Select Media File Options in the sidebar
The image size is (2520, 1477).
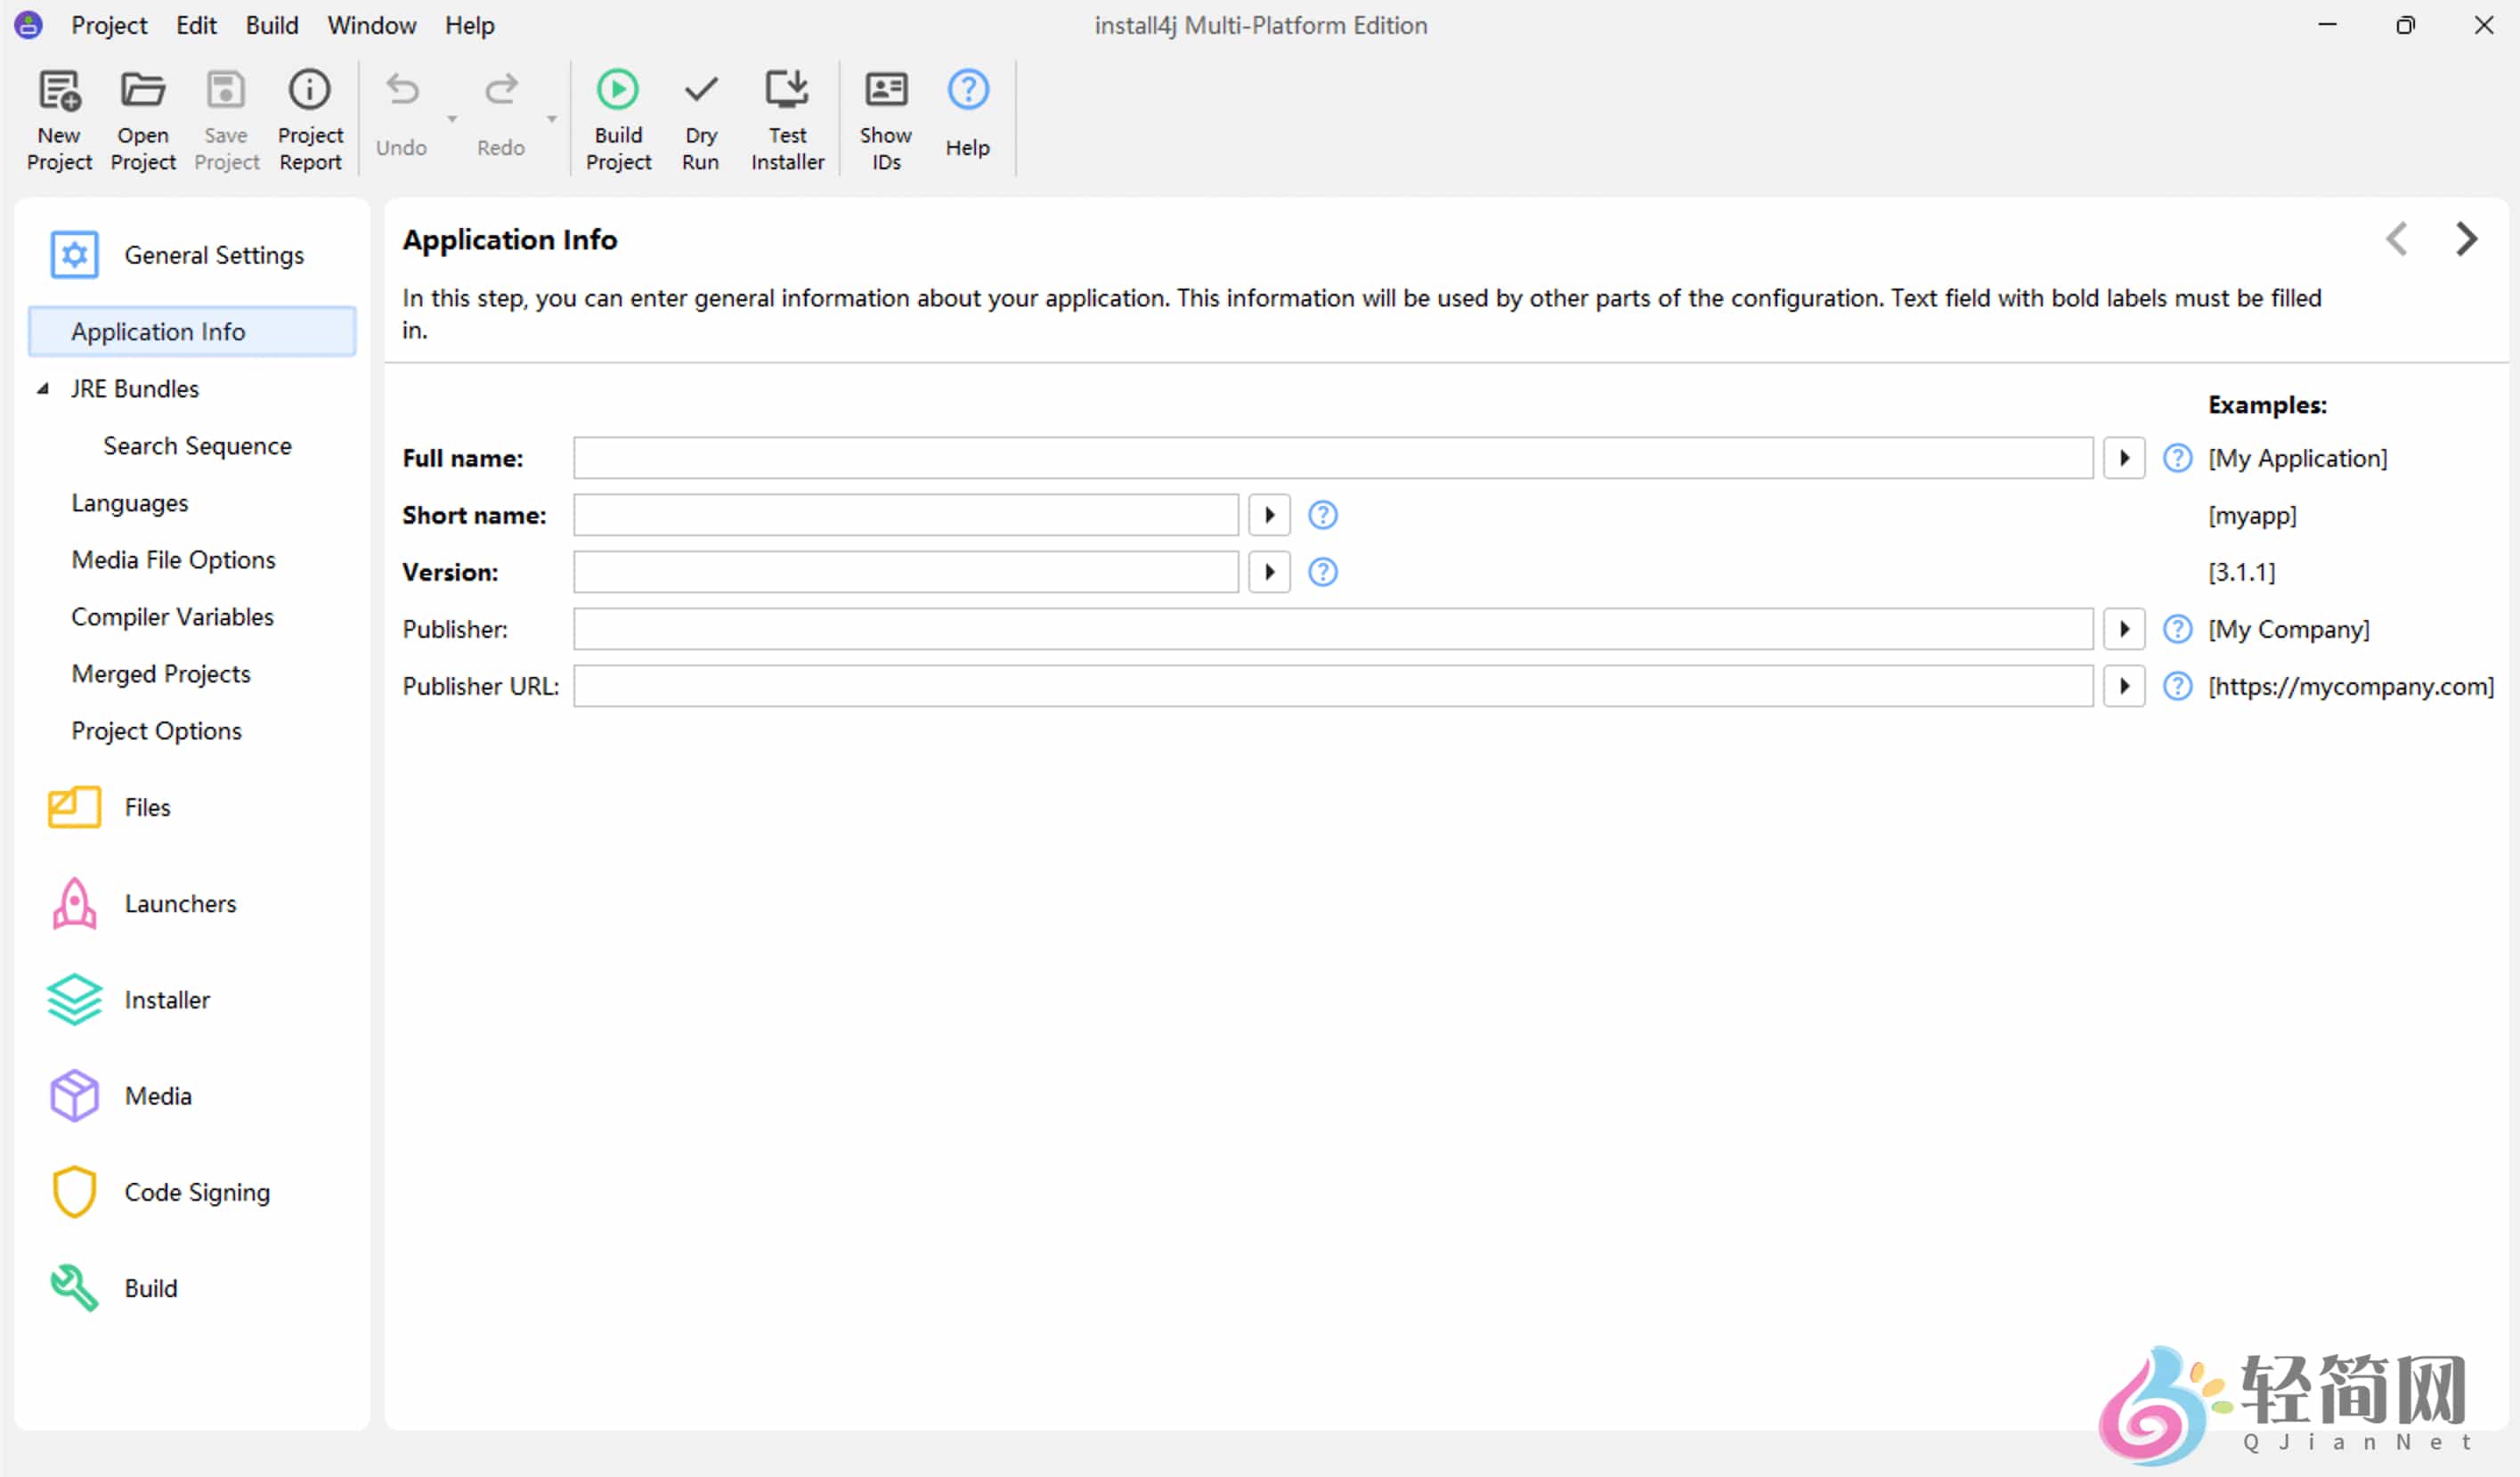point(173,559)
